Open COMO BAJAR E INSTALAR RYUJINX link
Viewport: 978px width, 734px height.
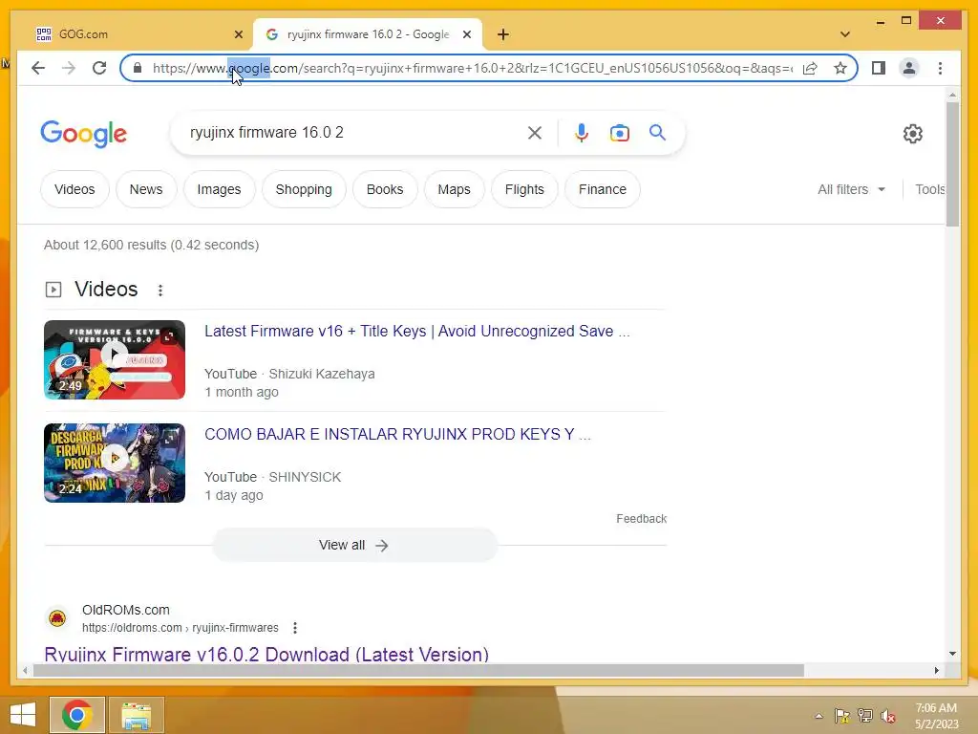397,434
